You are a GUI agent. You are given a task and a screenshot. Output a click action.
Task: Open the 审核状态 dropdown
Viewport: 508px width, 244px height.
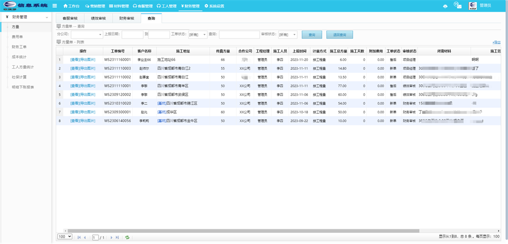[x=287, y=34]
